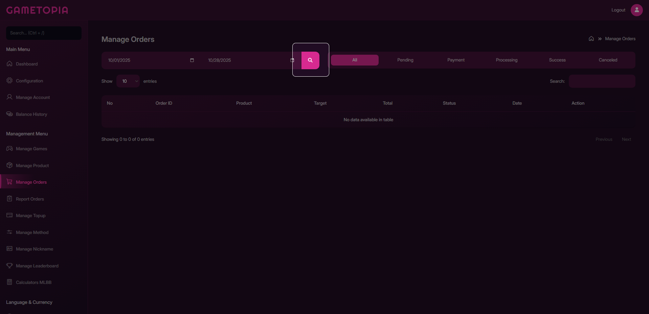
Task: Sort by Total column header
Action: tap(388, 103)
